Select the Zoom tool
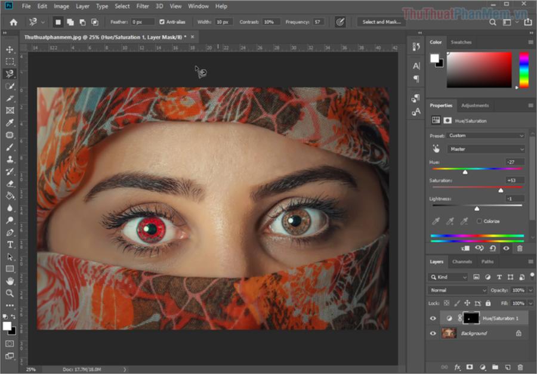This screenshot has height=374, width=537. click(x=10, y=293)
